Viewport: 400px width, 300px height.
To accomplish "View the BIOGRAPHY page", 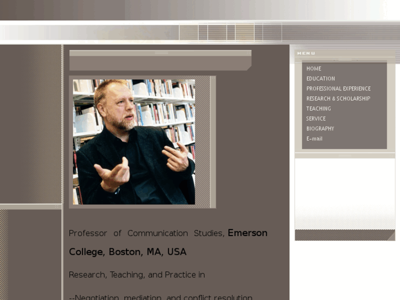I will [320, 129].
